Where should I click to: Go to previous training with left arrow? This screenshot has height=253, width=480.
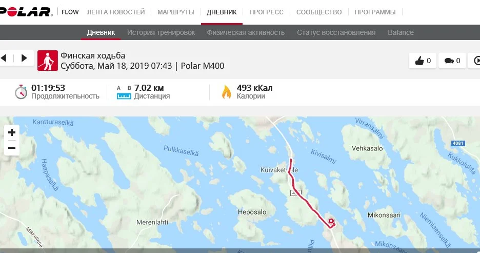click(4, 58)
